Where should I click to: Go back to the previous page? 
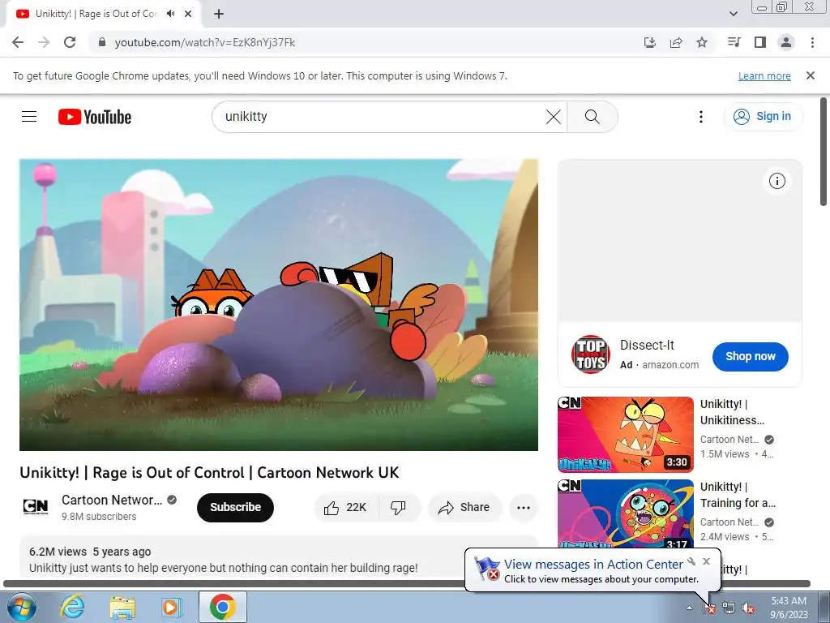tap(18, 42)
